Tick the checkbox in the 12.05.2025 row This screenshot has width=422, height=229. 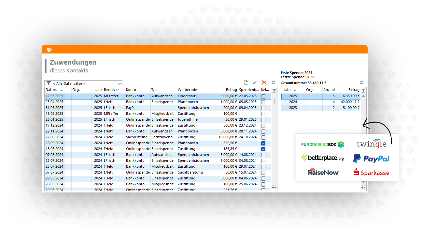pyautogui.click(x=263, y=96)
